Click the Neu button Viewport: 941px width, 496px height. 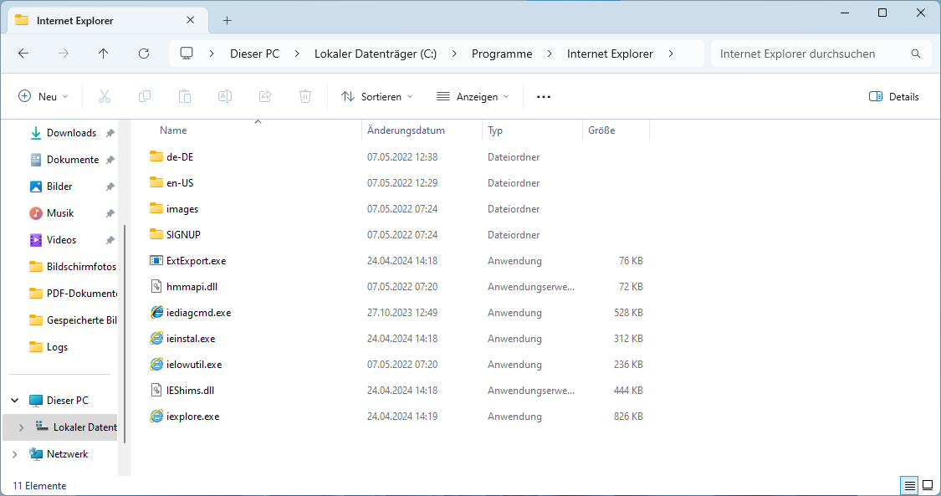point(43,97)
